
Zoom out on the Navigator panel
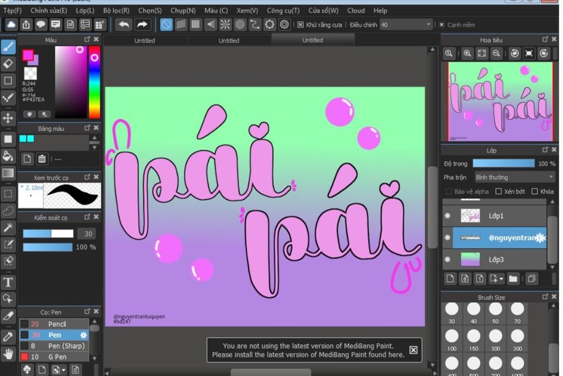point(496,53)
